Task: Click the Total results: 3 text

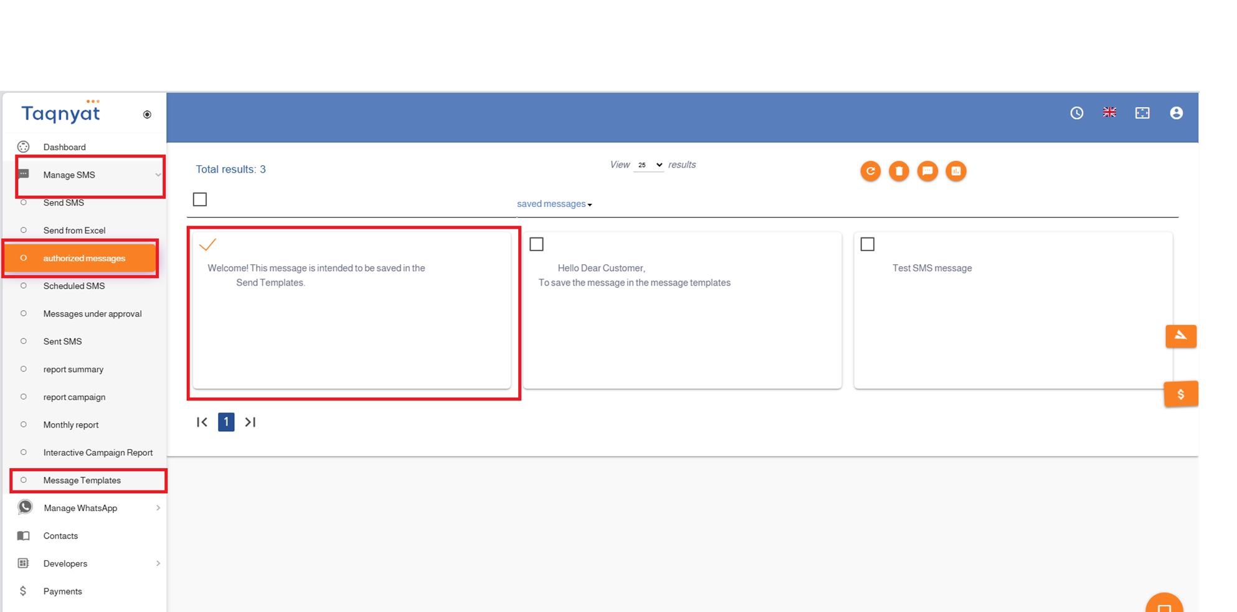Action: (x=230, y=170)
